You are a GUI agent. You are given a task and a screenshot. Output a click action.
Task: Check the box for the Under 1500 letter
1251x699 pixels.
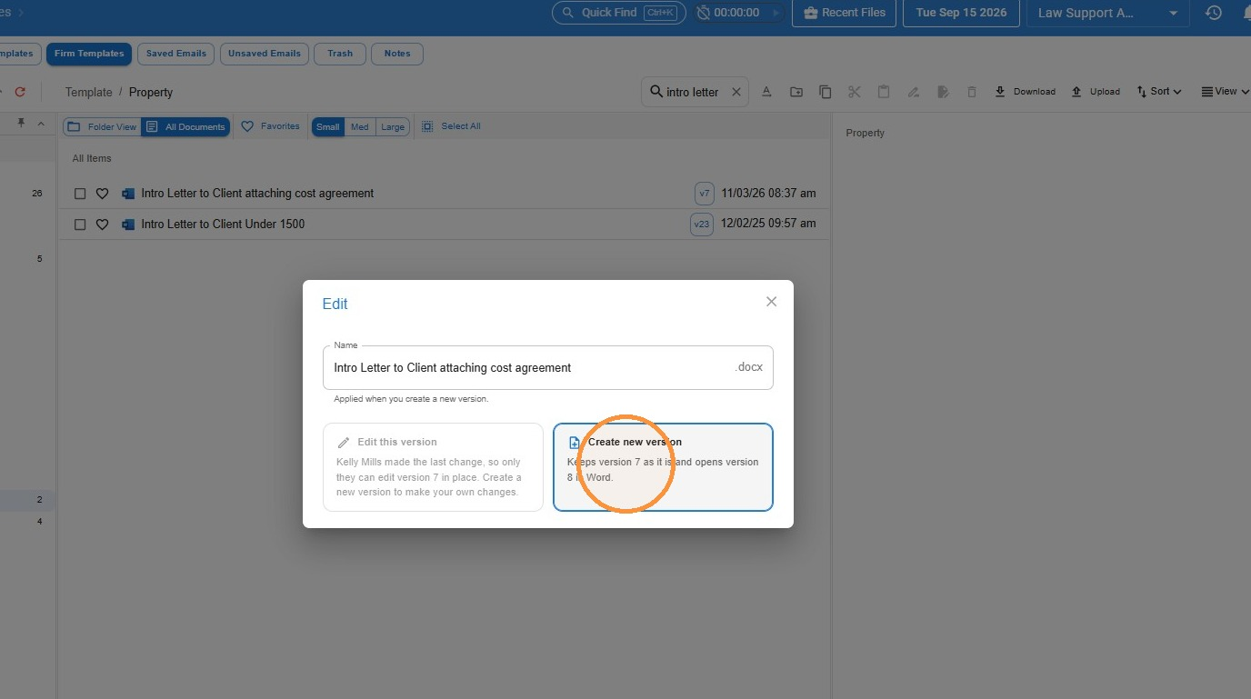pyautogui.click(x=80, y=225)
